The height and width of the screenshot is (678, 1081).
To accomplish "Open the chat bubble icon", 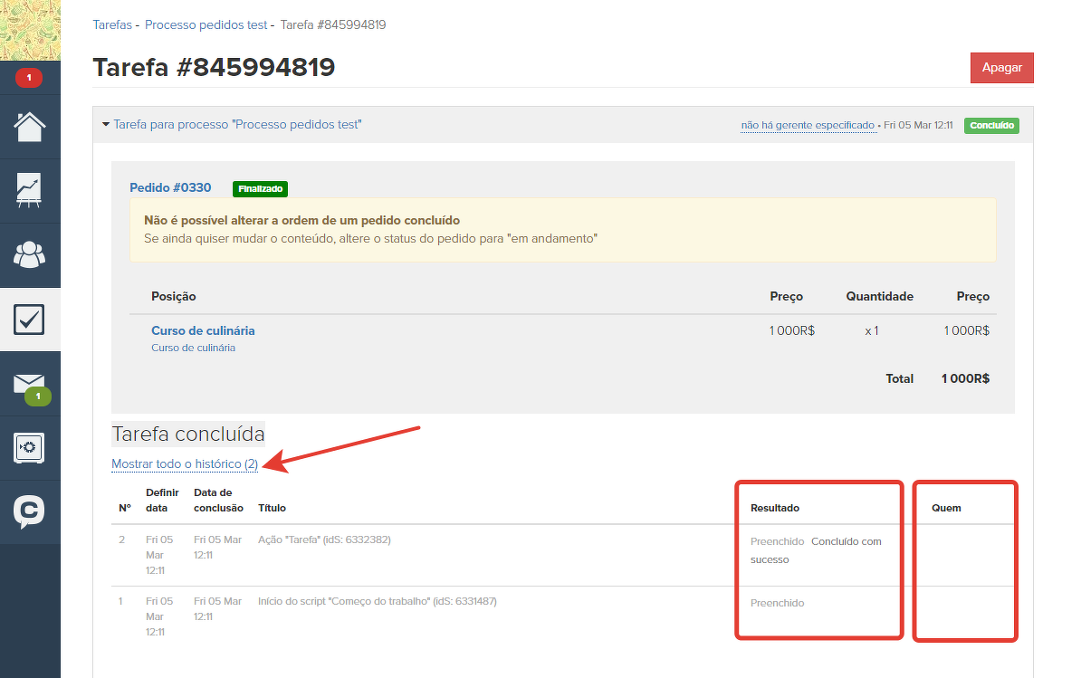I will coord(30,512).
